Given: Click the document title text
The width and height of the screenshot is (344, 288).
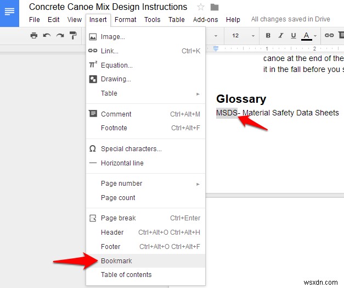Looking at the screenshot, I should pyautogui.click(x=108, y=7).
